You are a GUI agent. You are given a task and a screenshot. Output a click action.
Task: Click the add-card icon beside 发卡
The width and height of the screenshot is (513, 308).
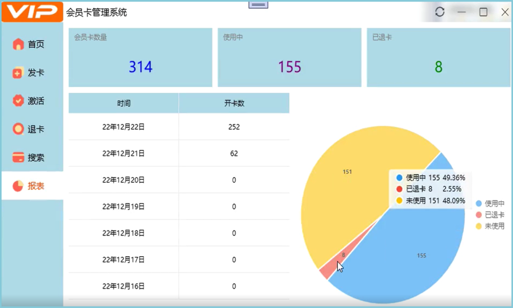(x=18, y=72)
